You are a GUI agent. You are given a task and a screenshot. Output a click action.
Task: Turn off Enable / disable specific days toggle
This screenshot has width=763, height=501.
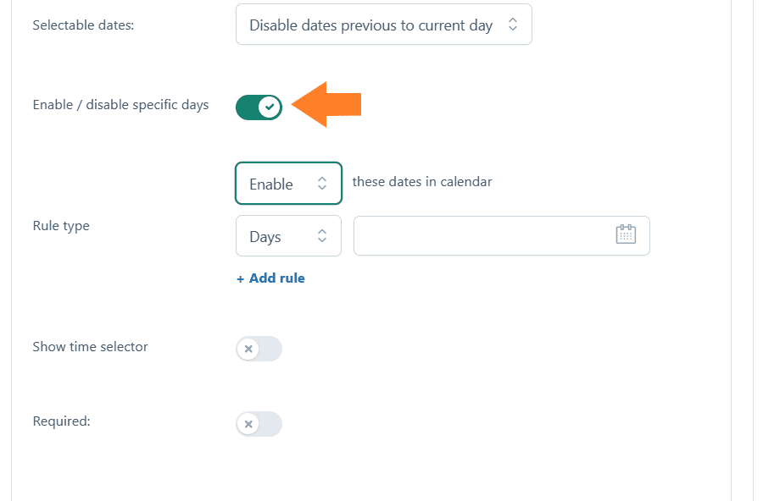(259, 107)
